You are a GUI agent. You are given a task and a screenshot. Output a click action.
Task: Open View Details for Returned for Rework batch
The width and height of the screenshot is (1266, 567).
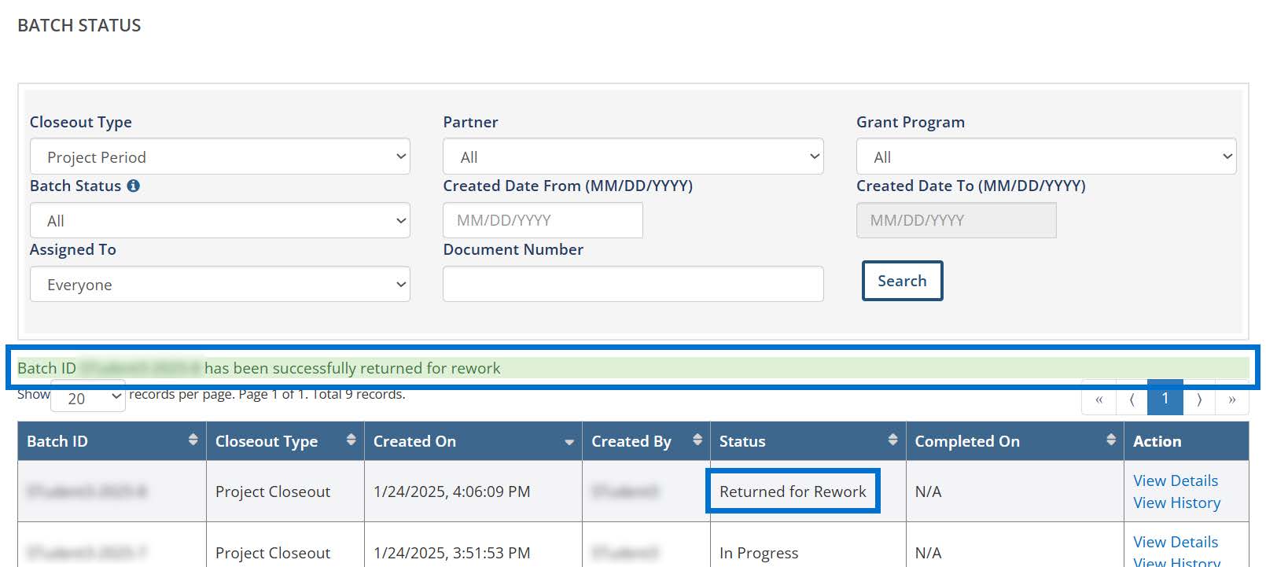(x=1175, y=480)
